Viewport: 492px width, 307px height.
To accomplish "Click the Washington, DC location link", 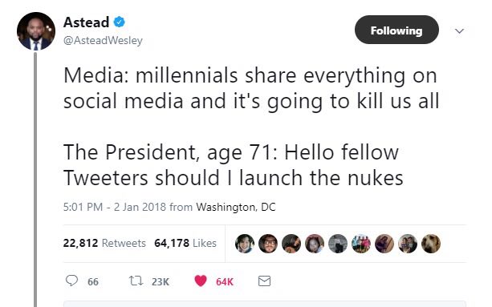I will pos(236,207).
